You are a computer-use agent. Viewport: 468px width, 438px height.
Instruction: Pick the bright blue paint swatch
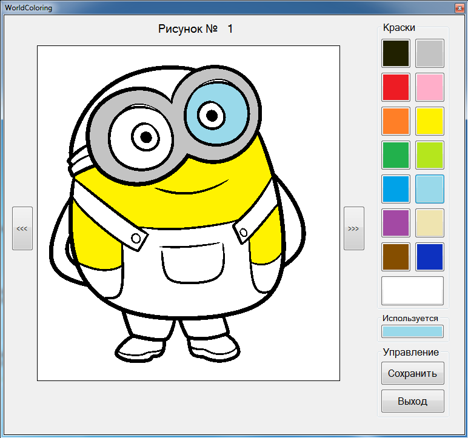click(x=396, y=189)
